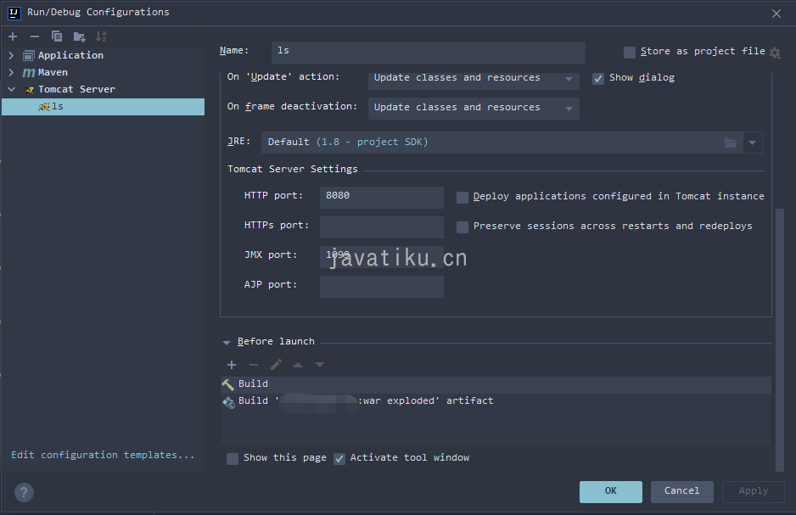The height and width of the screenshot is (515, 796).
Task: Expand the Maven tree node
Action: (11, 73)
